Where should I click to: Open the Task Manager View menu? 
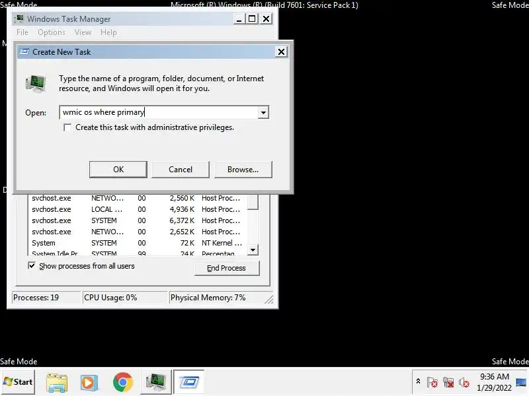click(x=83, y=32)
